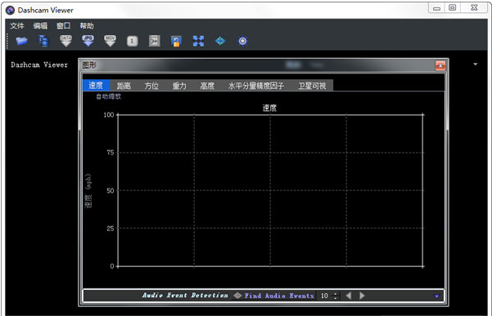The width and height of the screenshot is (492, 316).
Task: Open the 文件 menu
Action: coord(17,25)
